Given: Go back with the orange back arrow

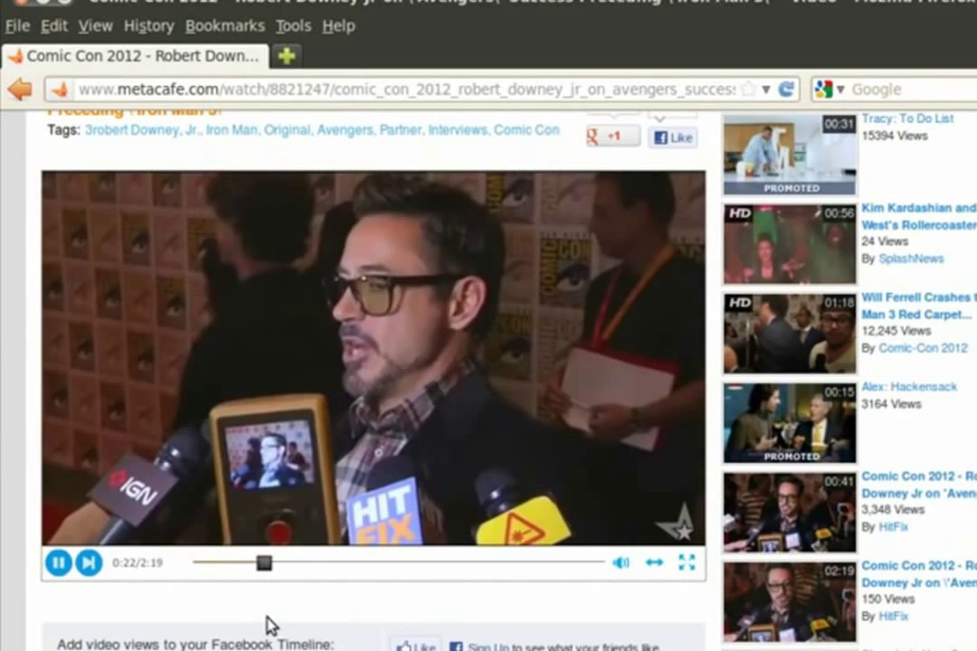Looking at the screenshot, I should [20, 90].
